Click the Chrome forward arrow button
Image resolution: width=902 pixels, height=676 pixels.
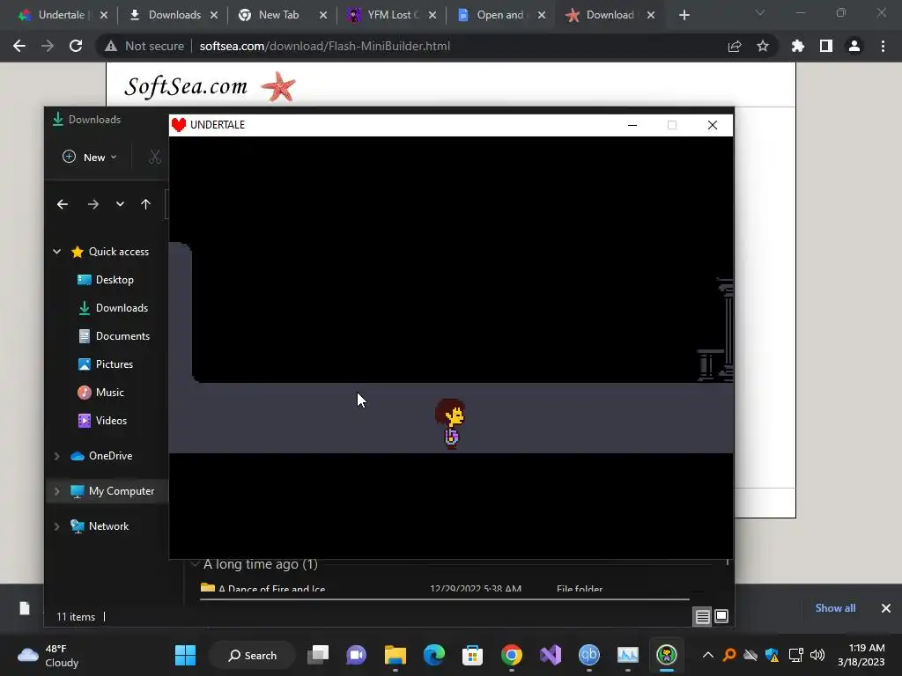(x=48, y=46)
